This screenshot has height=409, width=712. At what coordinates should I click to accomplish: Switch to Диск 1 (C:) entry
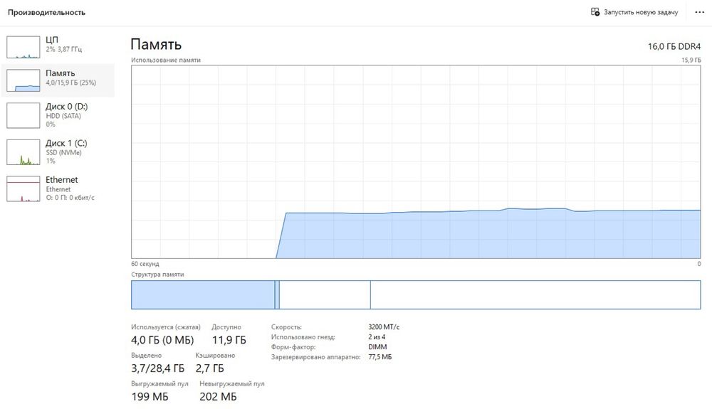coord(66,143)
